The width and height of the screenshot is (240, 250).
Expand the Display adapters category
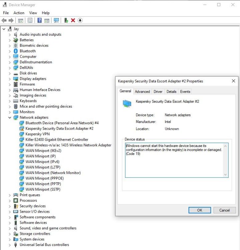click(10, 79)
